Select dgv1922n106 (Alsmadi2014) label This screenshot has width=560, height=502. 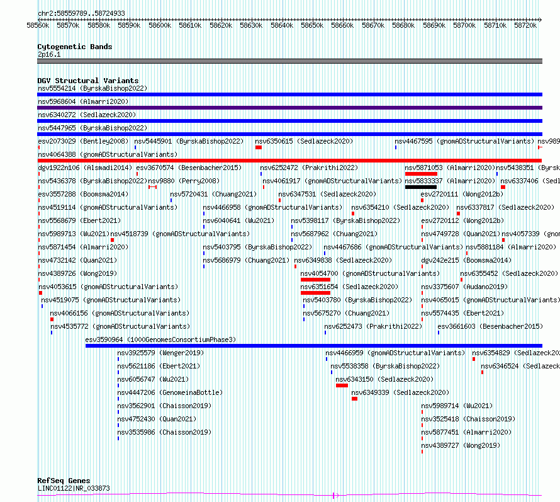click(85, 168)
